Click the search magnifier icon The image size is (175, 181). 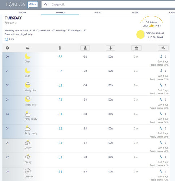click(x=45, y=5)
